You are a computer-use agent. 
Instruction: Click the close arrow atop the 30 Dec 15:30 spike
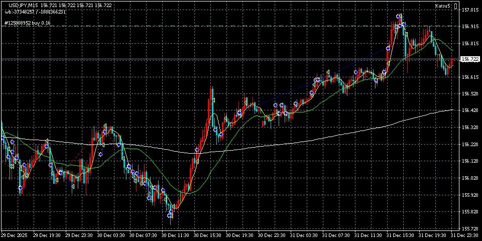click(212, 100)
